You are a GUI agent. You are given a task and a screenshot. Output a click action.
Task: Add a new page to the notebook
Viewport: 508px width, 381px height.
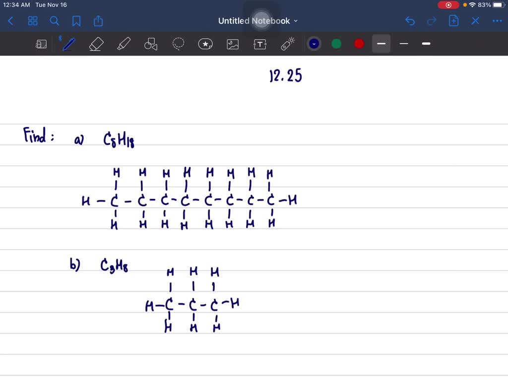pos(453,20)
